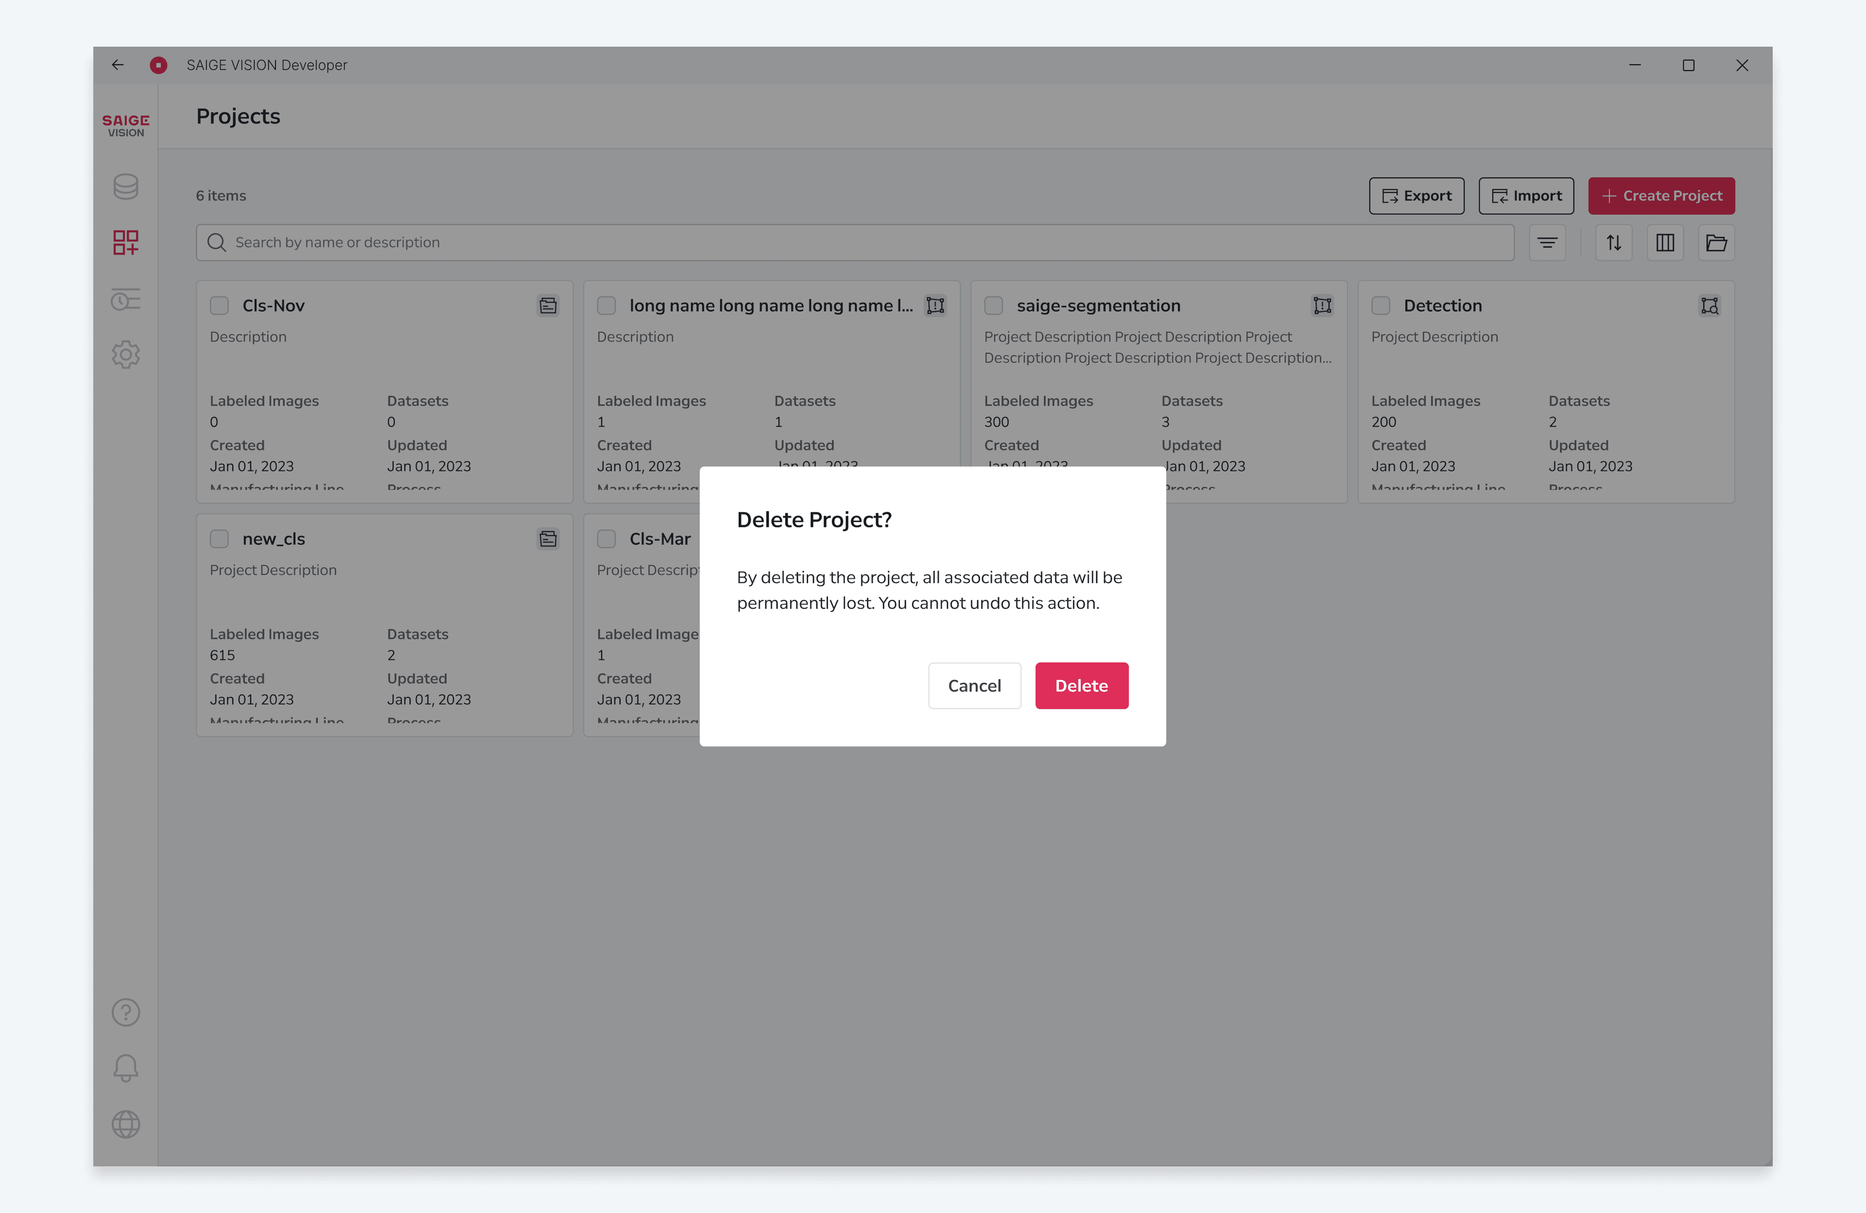Screen dimensions: 1866x1213
Task: Check the Cls-Mar project checkbox
Action: (x=606, y=538)
